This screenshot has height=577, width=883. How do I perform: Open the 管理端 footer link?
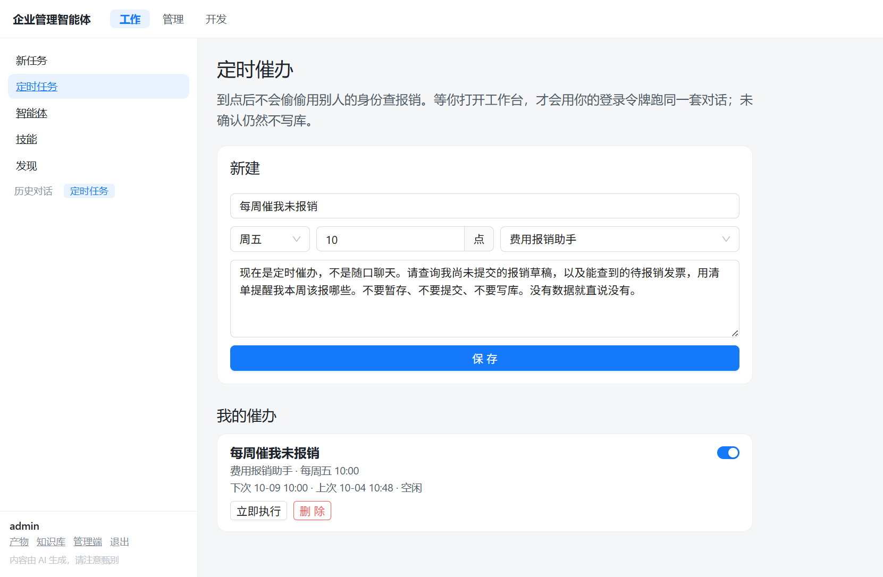click(x=88, y=542)
